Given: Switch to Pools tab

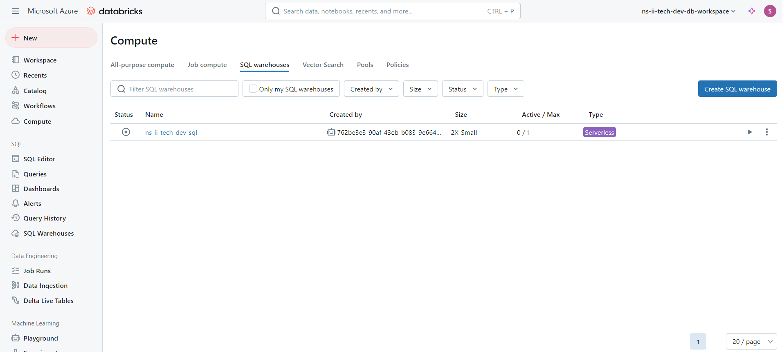Looking at the screenshot, I should pyautogui.click(x=365, y=65).
